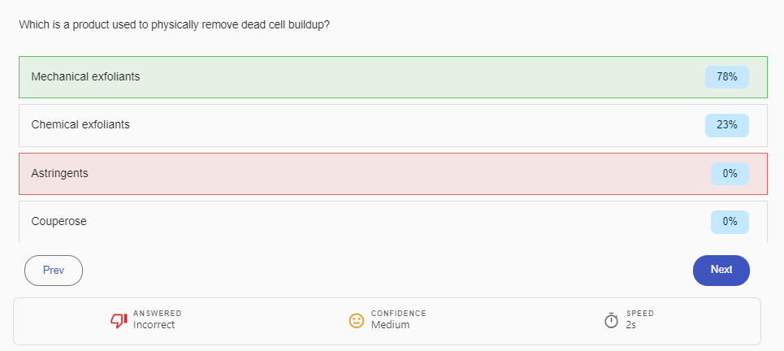Click the thumbs-down Incorrect icon
The image size is (784, 351).
(x=119, y=320)
